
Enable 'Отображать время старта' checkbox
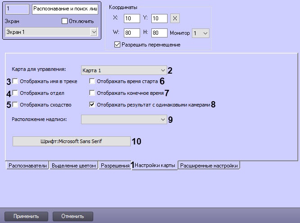92,82
